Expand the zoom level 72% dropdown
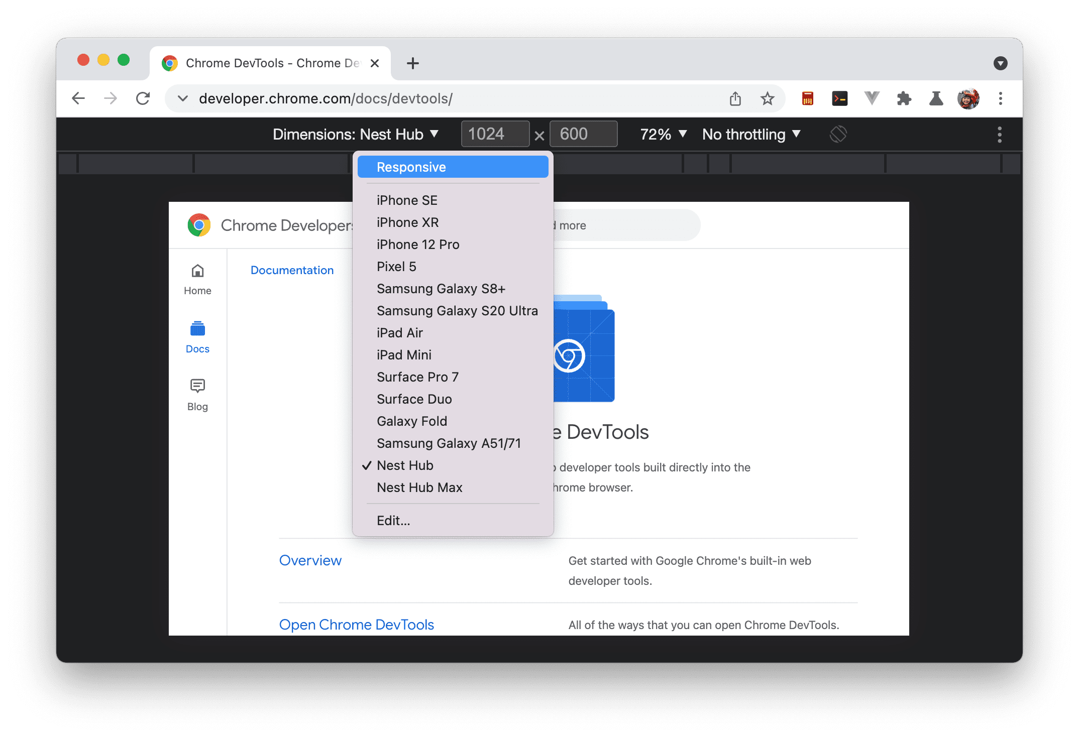Image resolution: width=1079 pixels, height=737 pixels. (662, 134)
